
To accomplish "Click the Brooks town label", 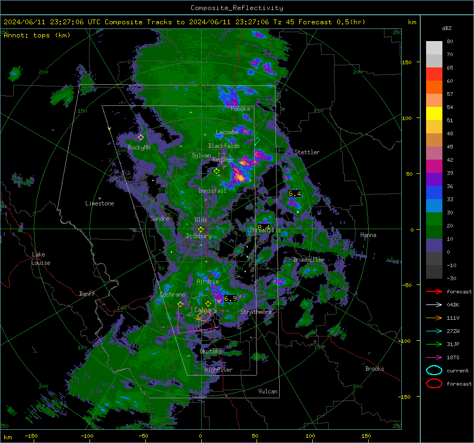I will pyautogui.click(x=374, y=369).
